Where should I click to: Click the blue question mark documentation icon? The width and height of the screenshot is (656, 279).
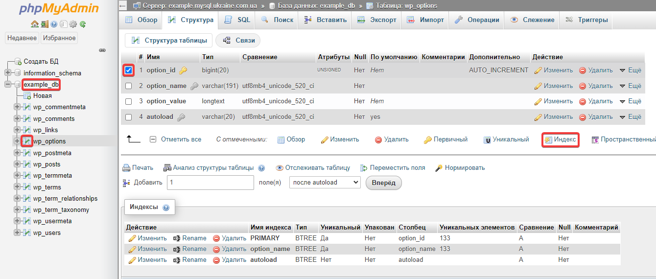54,24
